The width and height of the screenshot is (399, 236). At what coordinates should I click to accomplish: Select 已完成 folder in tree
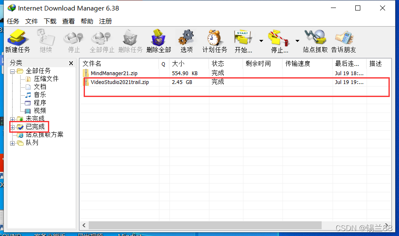[x=35, y=126]
